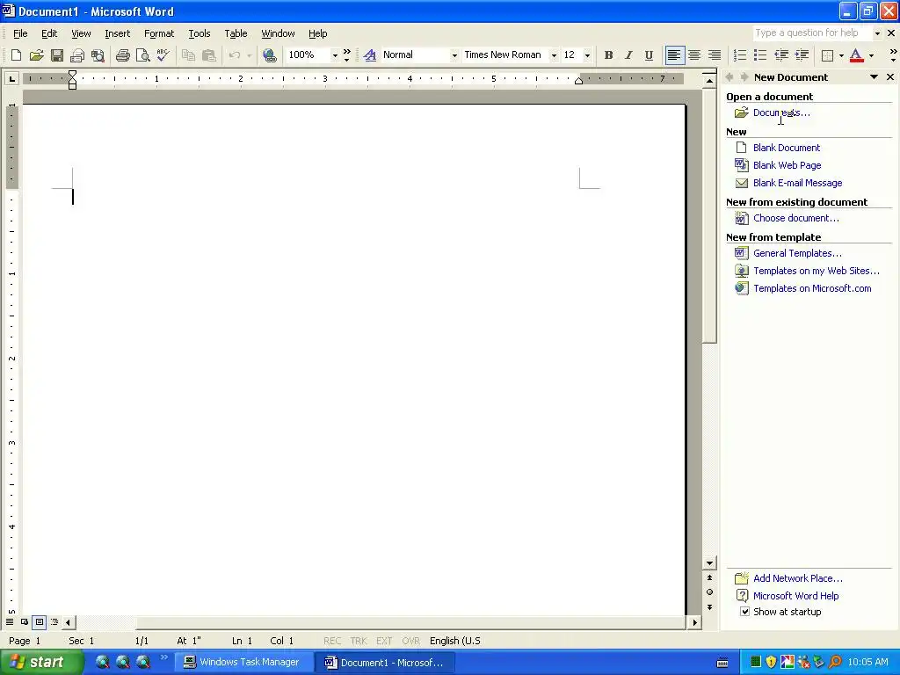Click the taskbar clock 10:05 AM
Image resolution: width=900 pixels, height=675 pixels.
(x=867, y=662)
